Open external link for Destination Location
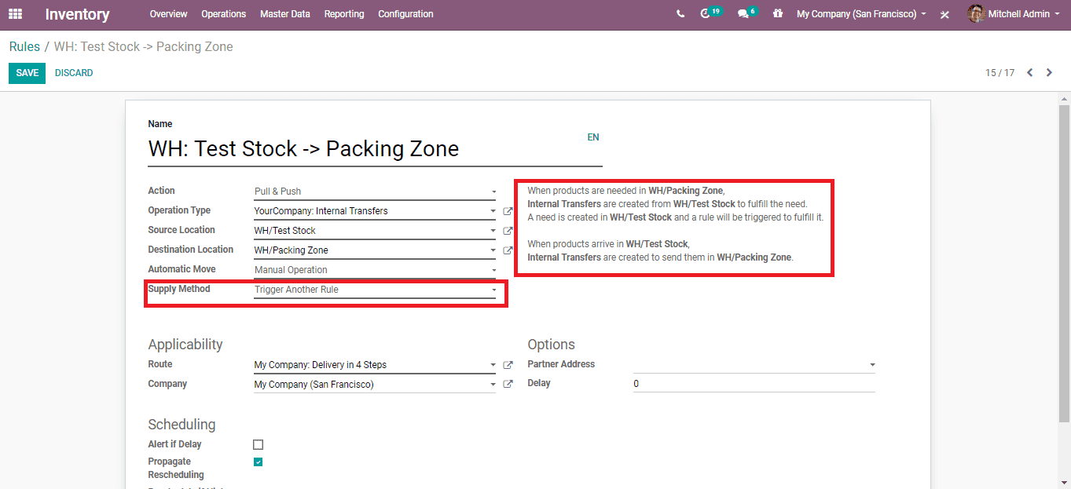This screenshot has height=489, width=1071. (508, 250)
